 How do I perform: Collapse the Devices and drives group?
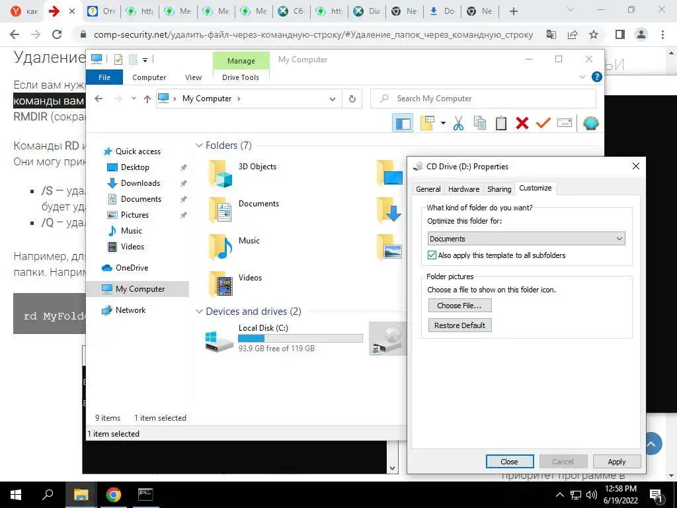199,312
